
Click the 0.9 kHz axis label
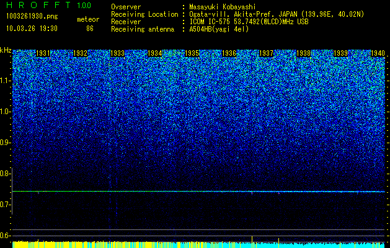tap(6, 143)
